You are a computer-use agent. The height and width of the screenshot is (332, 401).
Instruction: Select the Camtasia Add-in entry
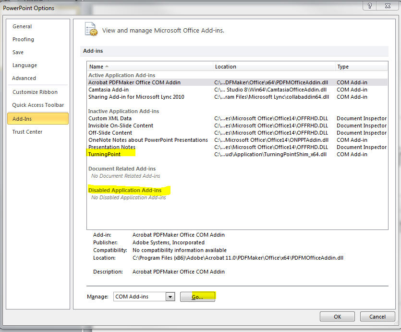click(109, 90)
